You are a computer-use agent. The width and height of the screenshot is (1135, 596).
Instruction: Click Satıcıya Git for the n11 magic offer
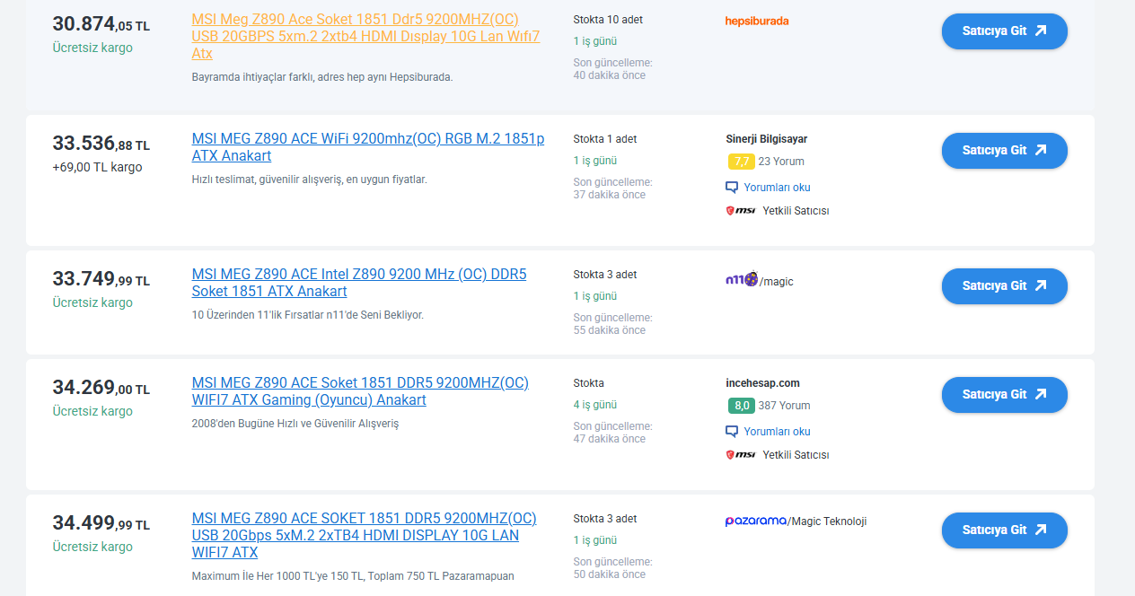[1004, 285]
